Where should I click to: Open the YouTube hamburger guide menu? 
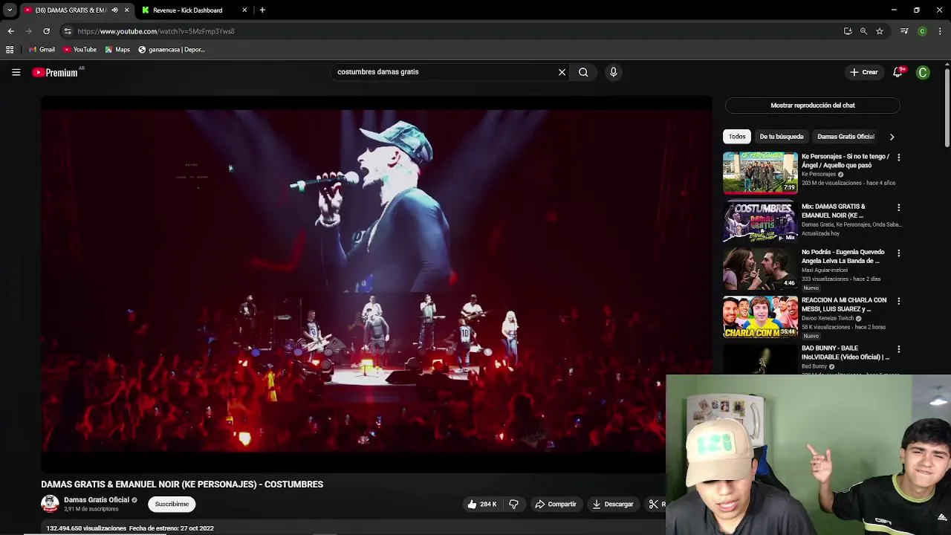16,72
